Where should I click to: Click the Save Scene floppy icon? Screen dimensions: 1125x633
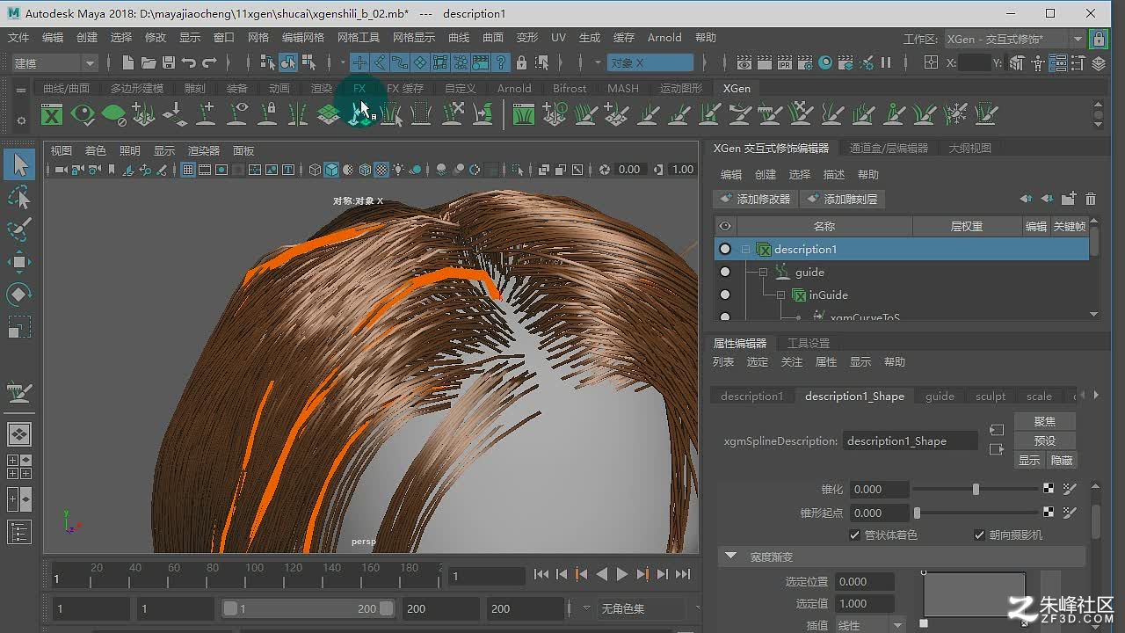(169, 62)
